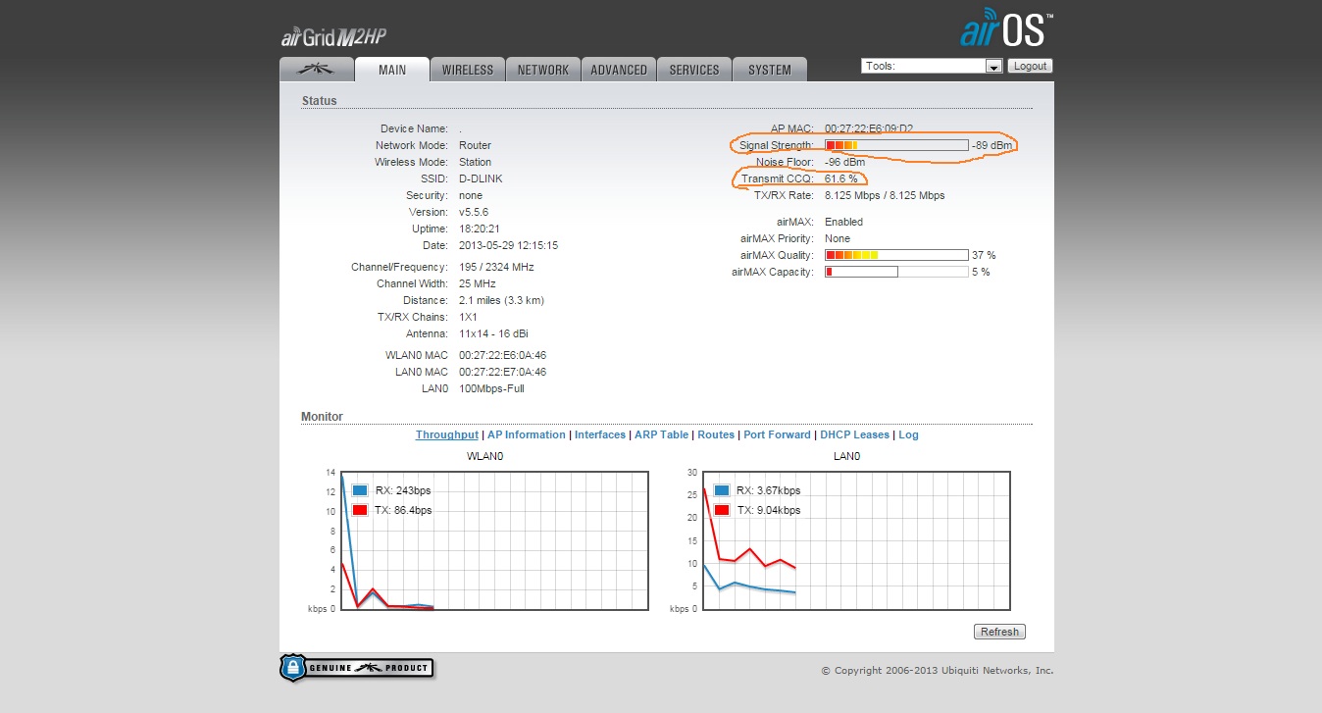1322x713 pixels.
Task: Click the Date value 2013-05-29 12:15:15
Action: pos(508,245)
